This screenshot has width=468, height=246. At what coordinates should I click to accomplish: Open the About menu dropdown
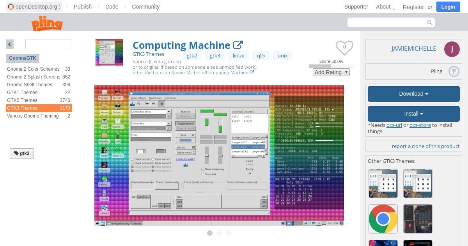coord(385,7)
